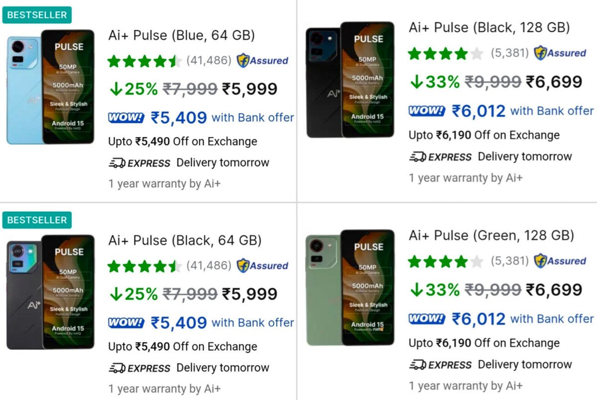Click the WOW! badge on Black 64 GB listing
The width and height of the screenshot is (597, 400).
[x=126, y=323]
